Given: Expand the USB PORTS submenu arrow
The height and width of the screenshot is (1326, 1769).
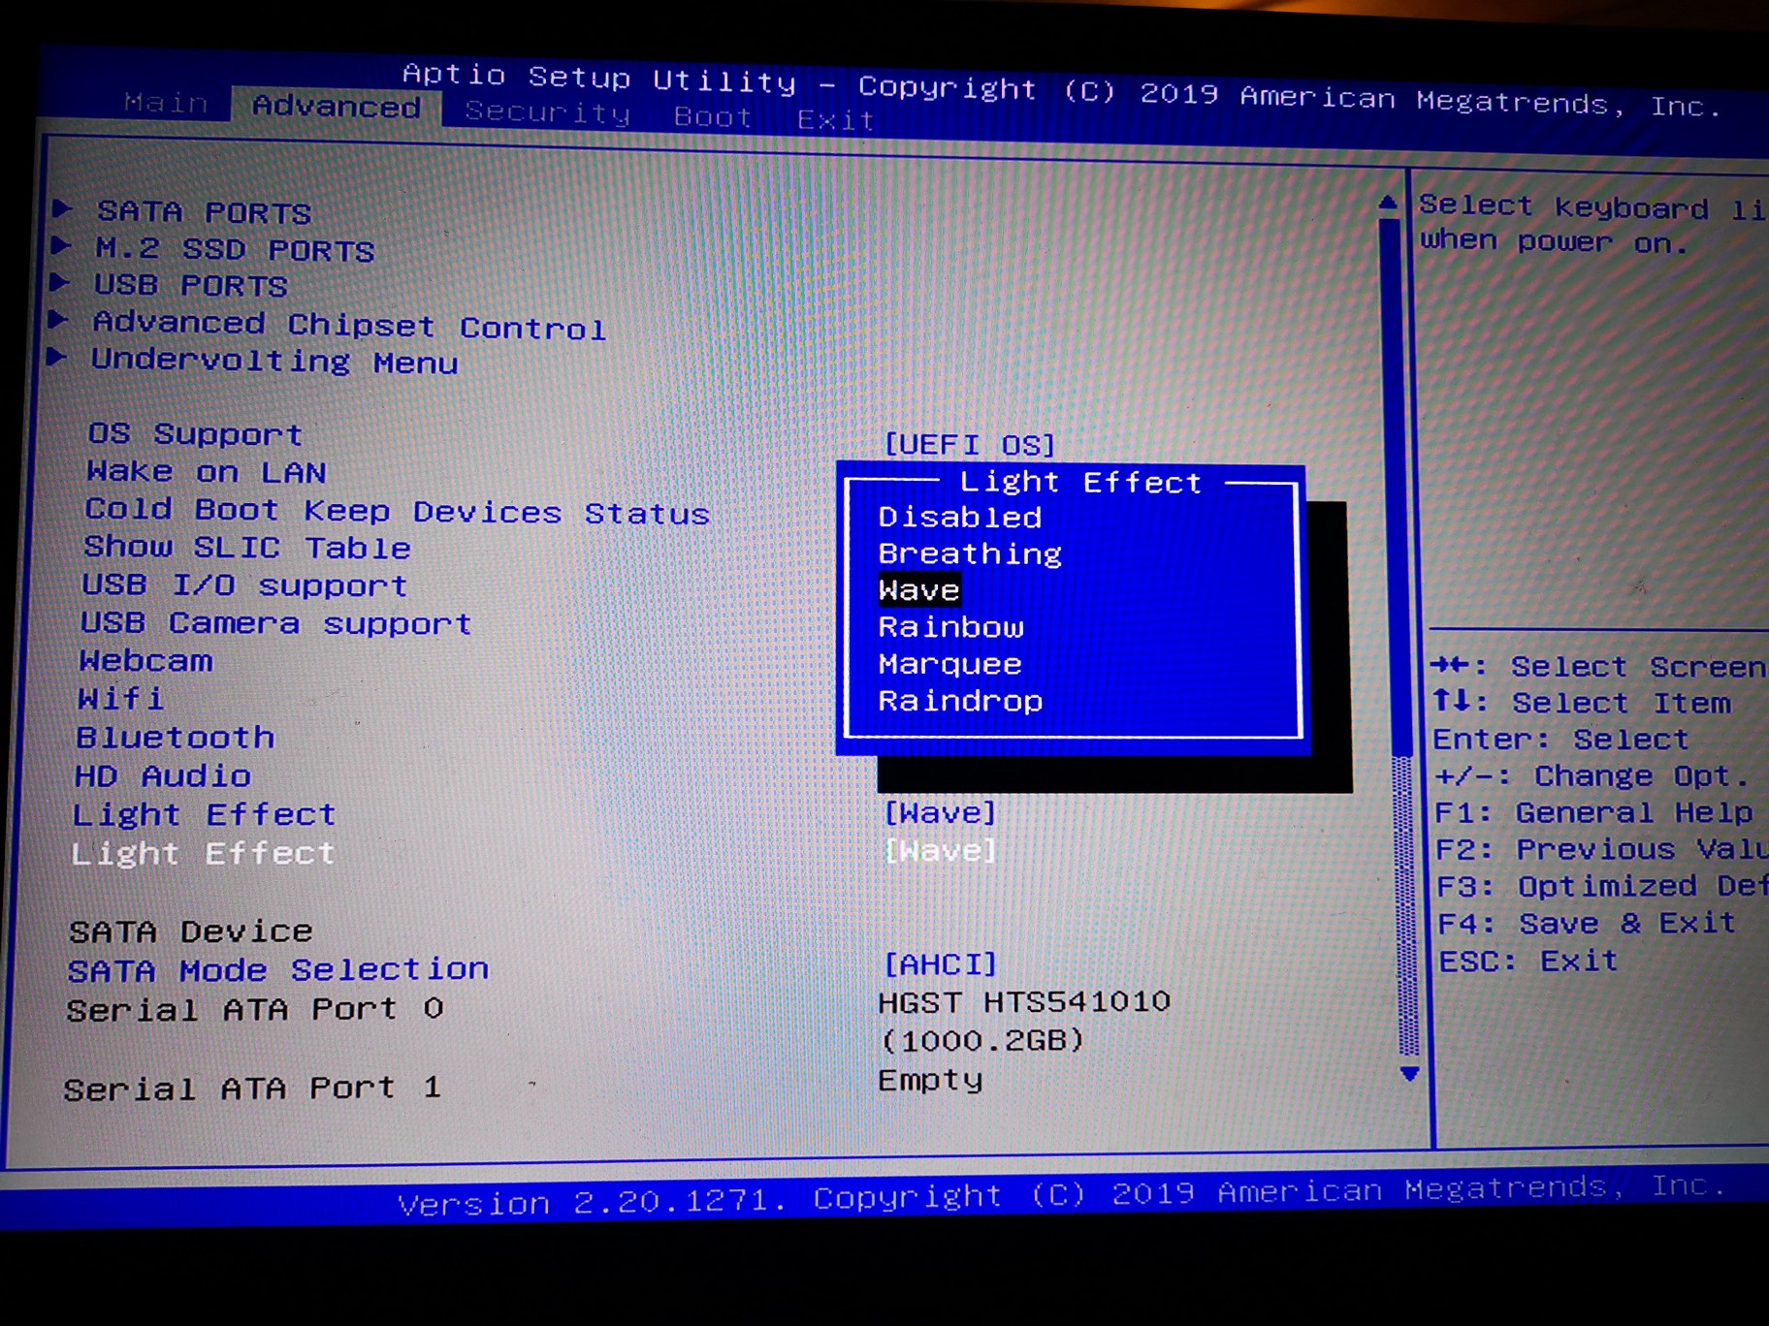Looking at the screenshot, I should coord(59,282).
